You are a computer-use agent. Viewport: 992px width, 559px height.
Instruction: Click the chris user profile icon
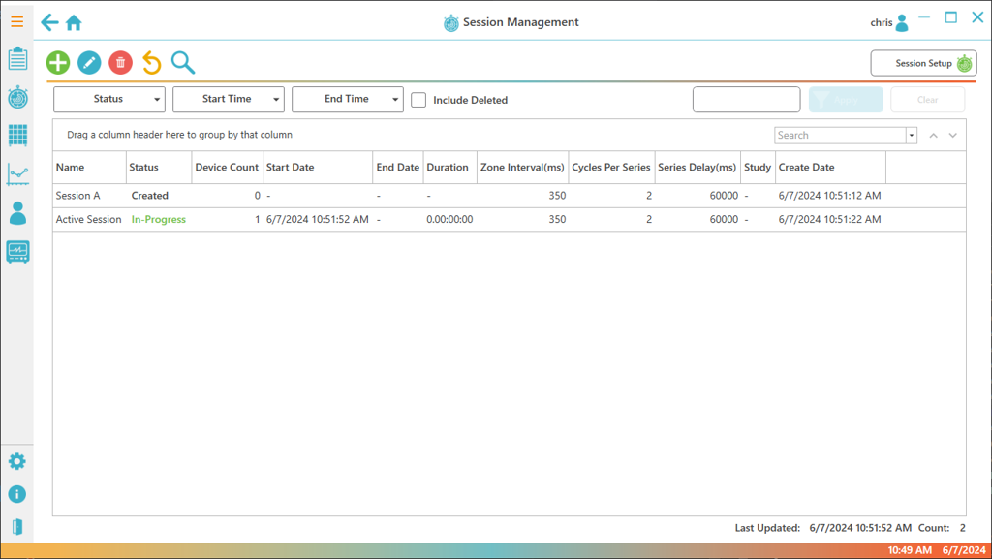pyautogui.click(x=902, y=22)
